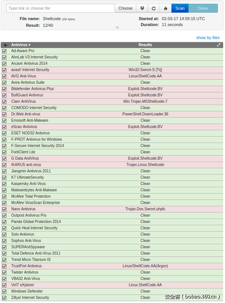
Task: Toggle the ESET NOD32 Antivirus checkbox
Action: (4, 133)
